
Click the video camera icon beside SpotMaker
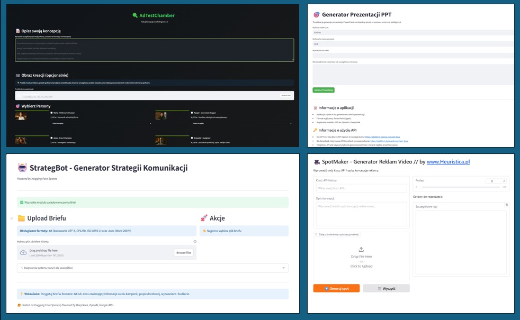coord(317,162)
